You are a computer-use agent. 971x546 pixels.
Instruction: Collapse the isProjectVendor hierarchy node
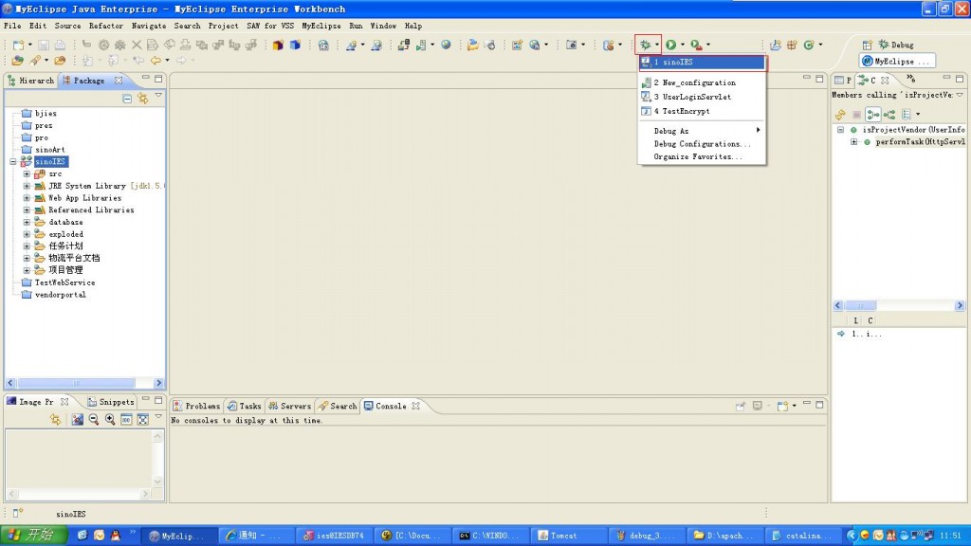tap(840, 130)
